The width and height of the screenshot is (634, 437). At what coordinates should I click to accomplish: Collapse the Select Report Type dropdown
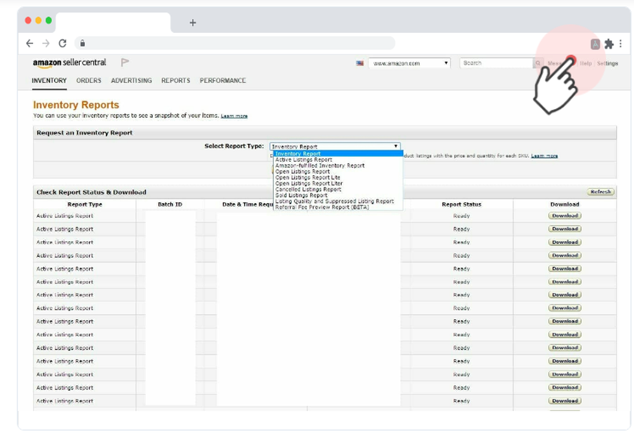pos(335,147)
